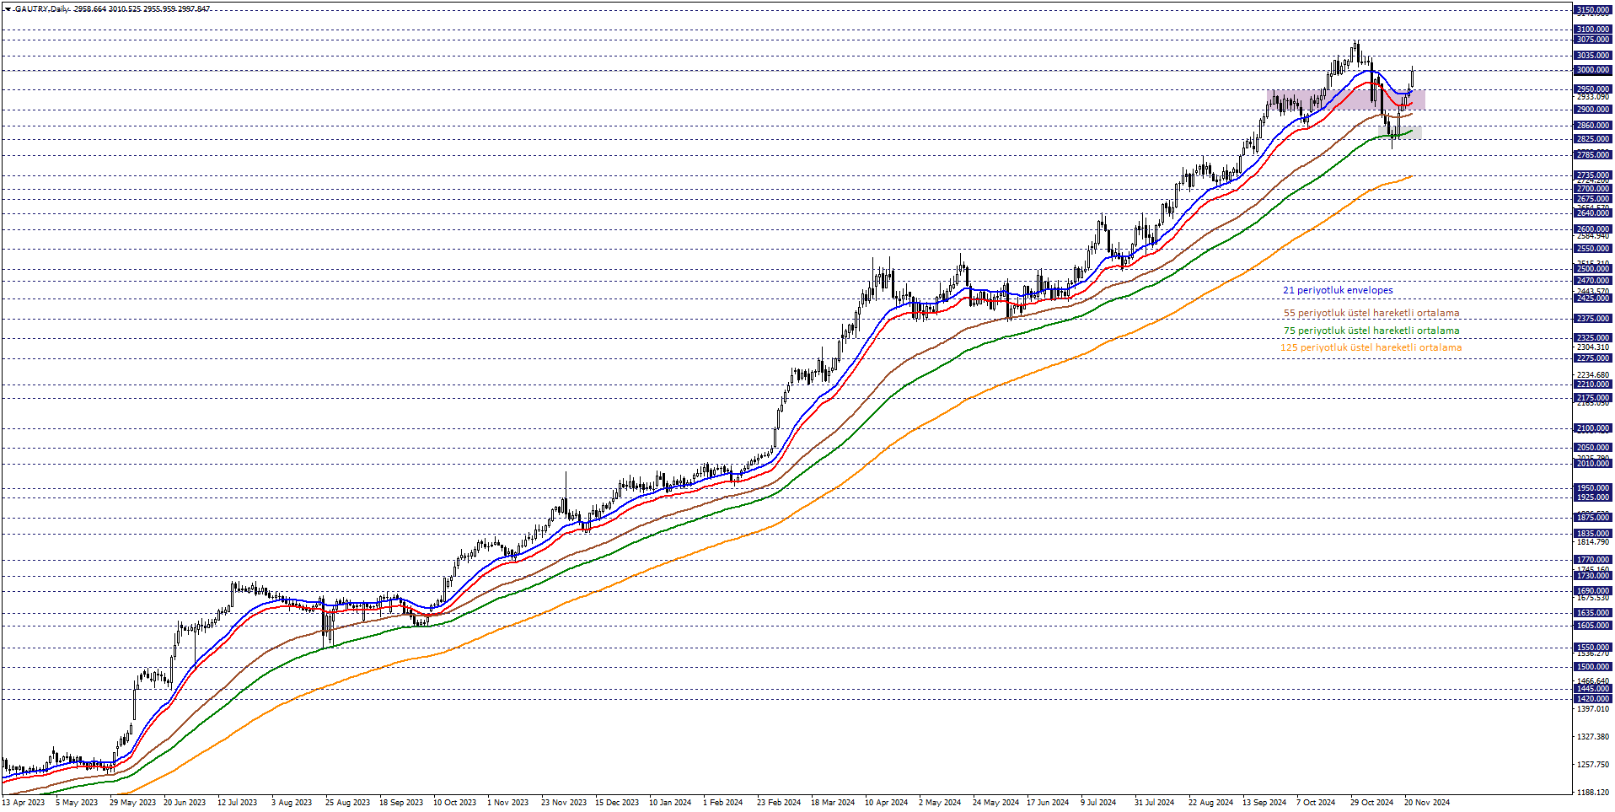Click the 1445.000 price level label
1615x812 pixels.
(1592, 689)
